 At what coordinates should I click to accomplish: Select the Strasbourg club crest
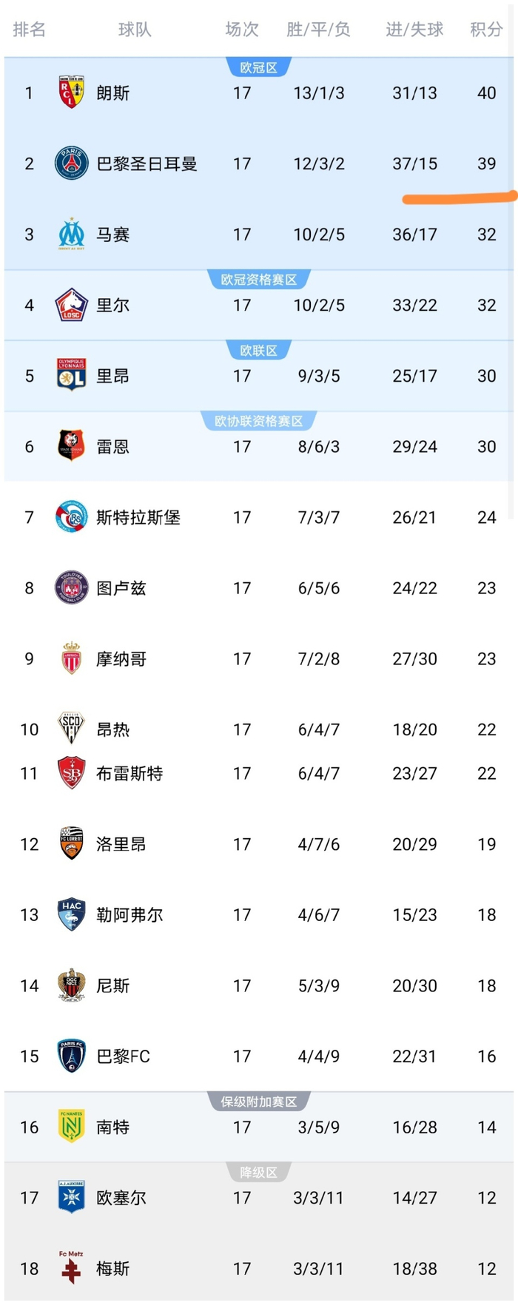(x=71, y=518)
